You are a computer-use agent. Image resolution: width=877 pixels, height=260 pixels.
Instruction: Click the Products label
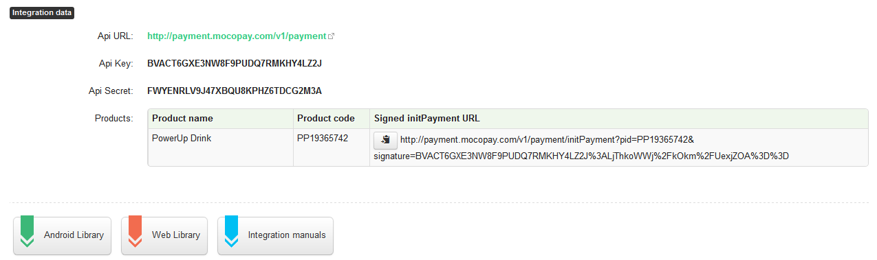tap(113, 119)
